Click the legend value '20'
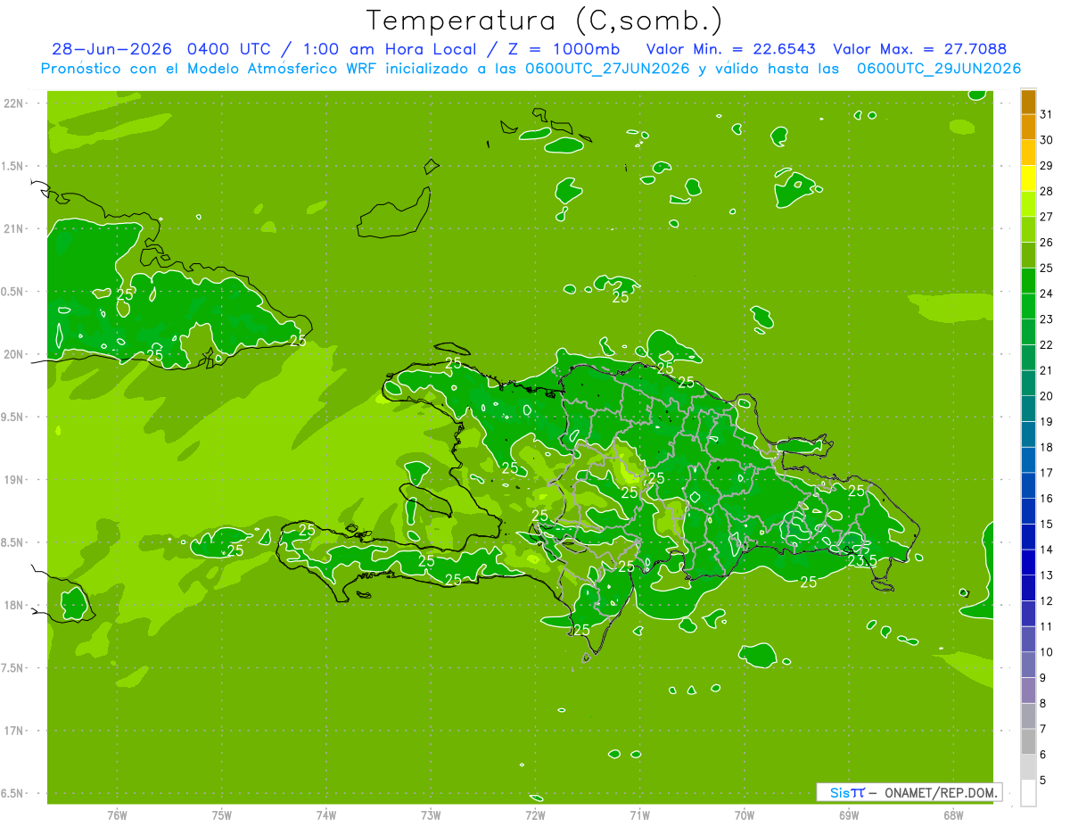Viewport: 1070px width, 827px height. click(1047, 396)
